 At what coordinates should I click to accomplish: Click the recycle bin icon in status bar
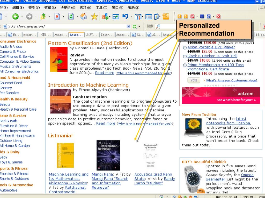[x=161, y=196]
